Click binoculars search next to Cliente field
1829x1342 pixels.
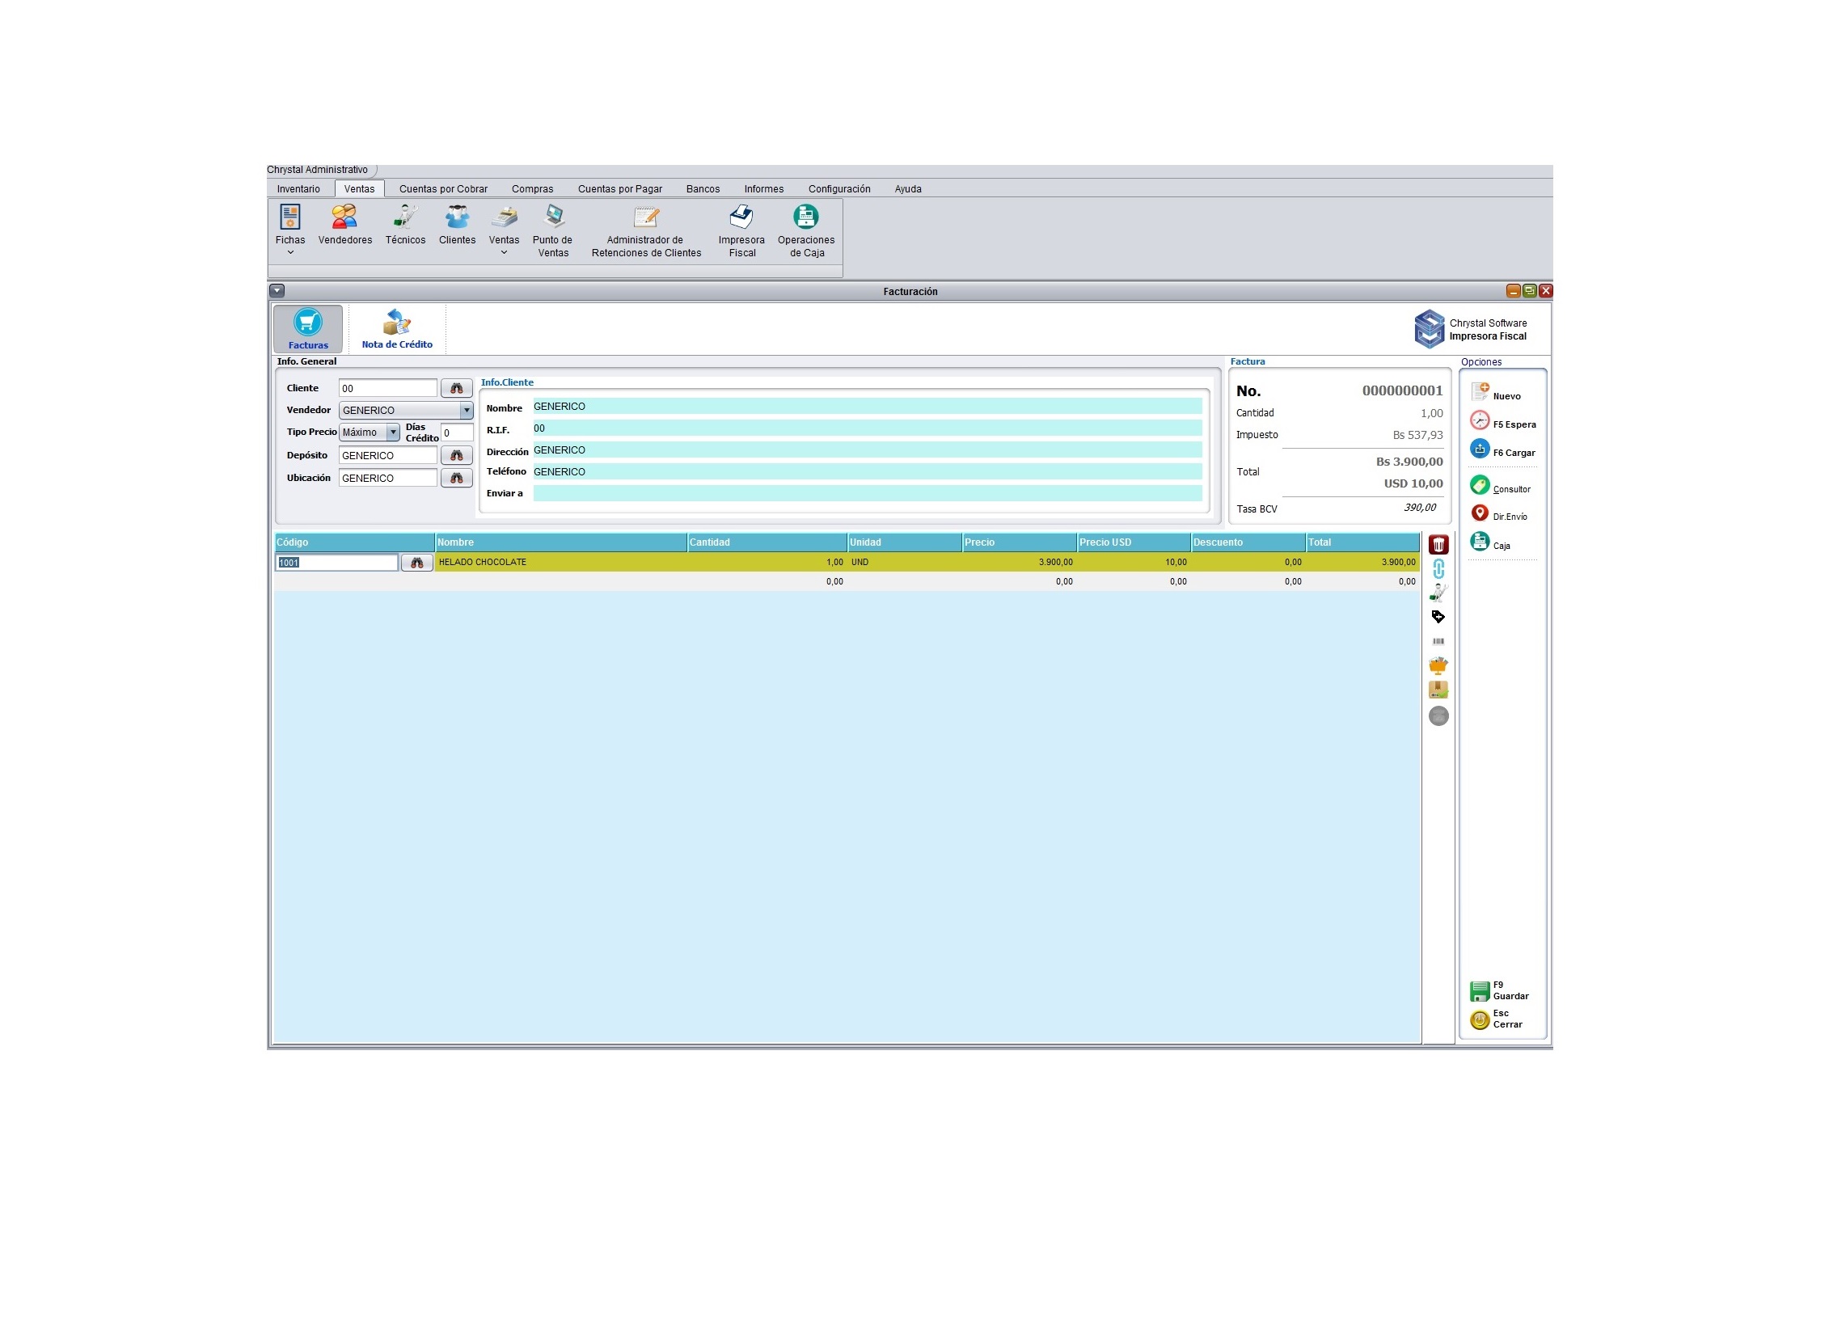pos(457,389)
